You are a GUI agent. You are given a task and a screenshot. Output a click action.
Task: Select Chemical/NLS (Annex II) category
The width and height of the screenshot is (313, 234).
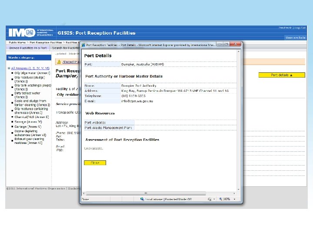pos(32,117)
